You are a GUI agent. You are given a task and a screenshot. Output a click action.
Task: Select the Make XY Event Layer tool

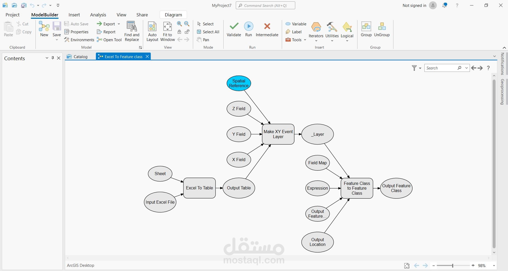(278, 134)
